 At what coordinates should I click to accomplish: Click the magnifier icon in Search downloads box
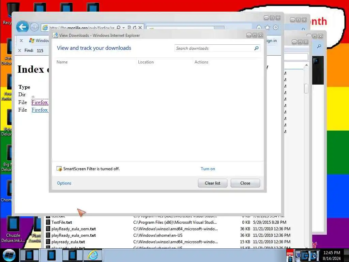(x=256, y=48)
